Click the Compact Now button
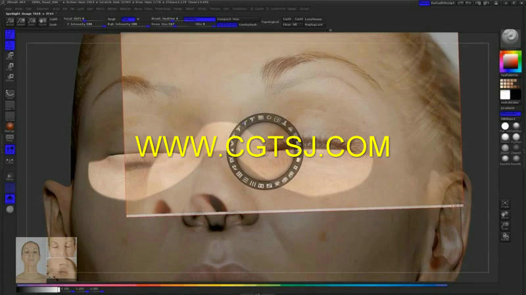This screenshot has width=526, height=295. point(237,19)
